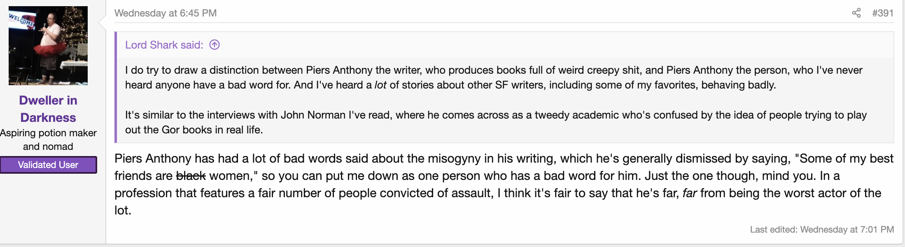Click the quoted paragraph about John Norman interviews
The width and height of the screenshot is (905, 247).
pyautogui.click(x=496, y=122)
